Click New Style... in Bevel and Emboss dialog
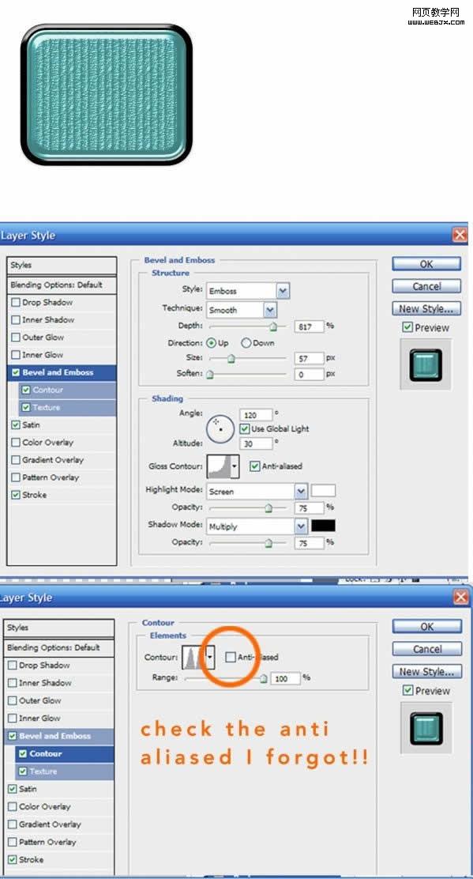Image resolution: width=473 pixels, height=879 pixels. (x=426, y=308)
